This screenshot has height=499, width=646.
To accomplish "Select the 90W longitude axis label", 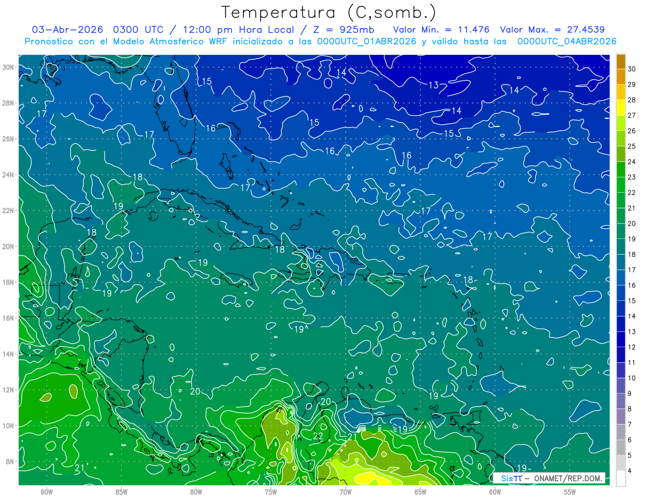I will tap(46, 492).
